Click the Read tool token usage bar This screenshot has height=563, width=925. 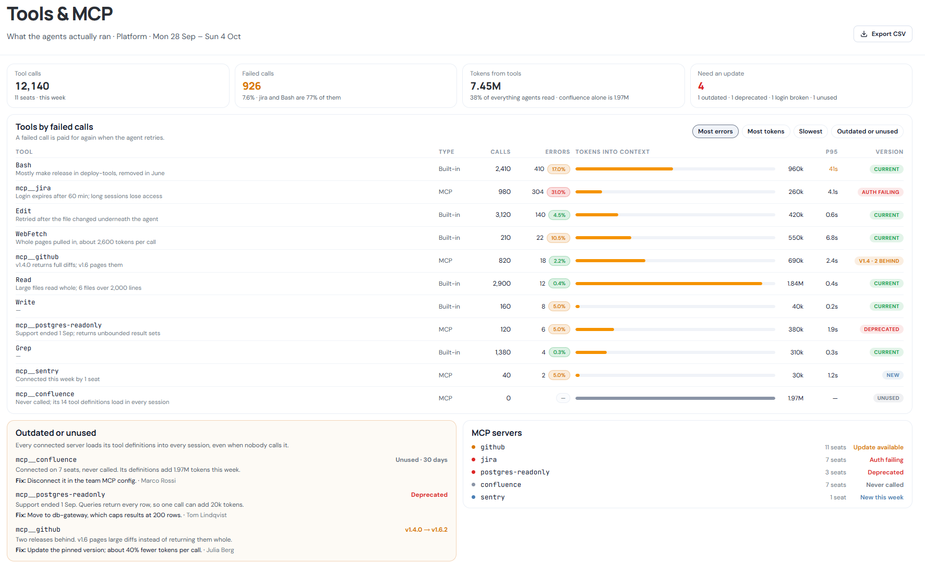click(x=675, y=284)
